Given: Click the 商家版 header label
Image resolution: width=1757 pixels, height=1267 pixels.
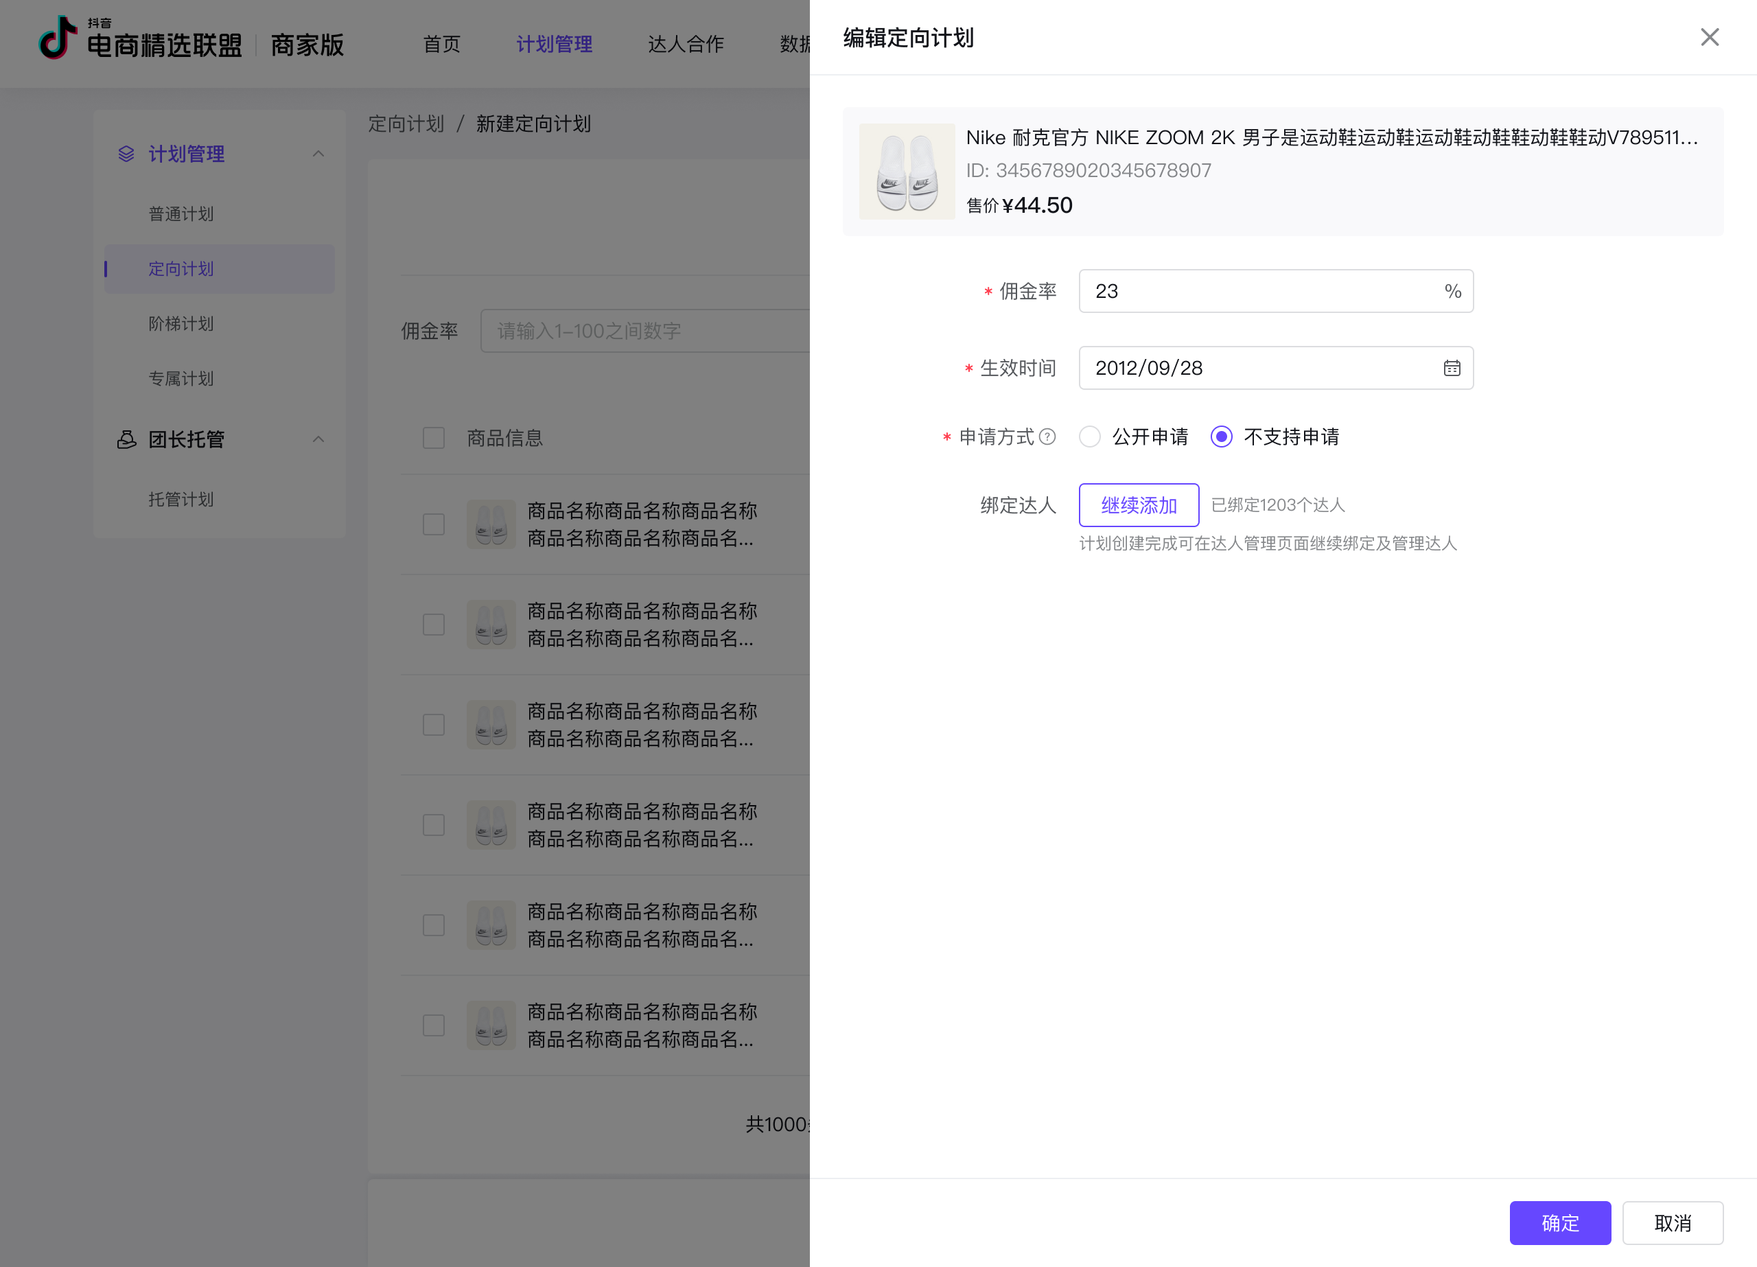Looking at the screenshot, I should (x=307, y=45).
